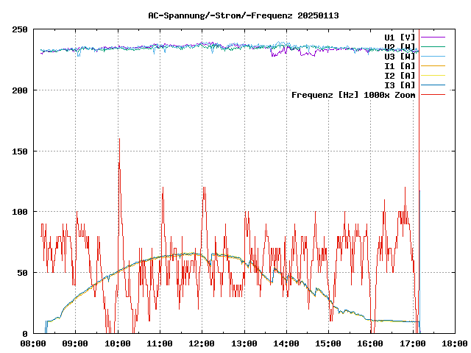
Task: Click the red Frequenz legend line sample
Action: click(x=433, y=95)
